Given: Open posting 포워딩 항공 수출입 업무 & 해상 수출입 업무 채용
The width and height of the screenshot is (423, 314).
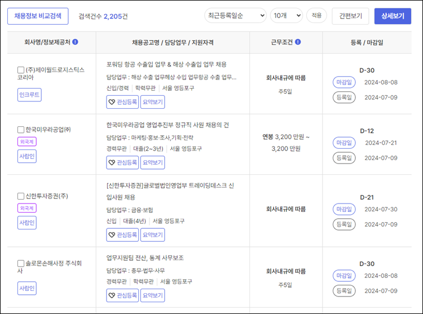Looking at the screenshot, I should (166, 64).
